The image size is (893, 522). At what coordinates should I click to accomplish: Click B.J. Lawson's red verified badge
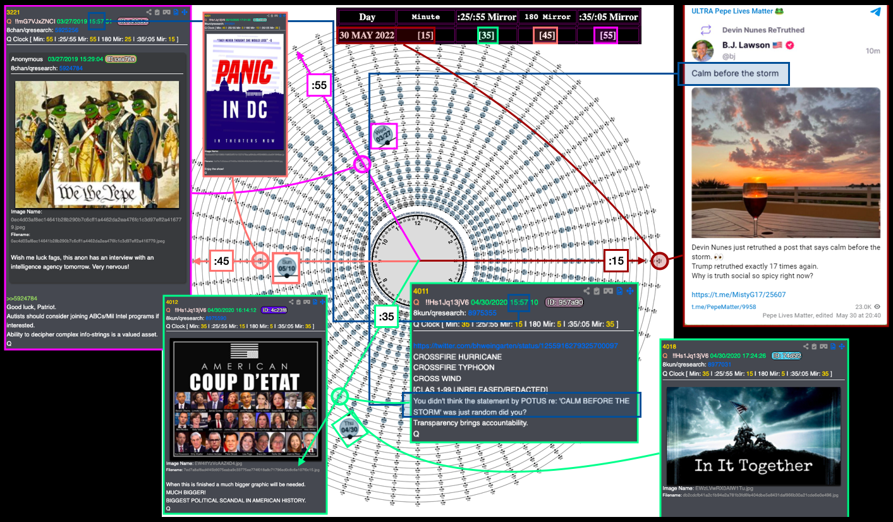click(x=789, y=46)
